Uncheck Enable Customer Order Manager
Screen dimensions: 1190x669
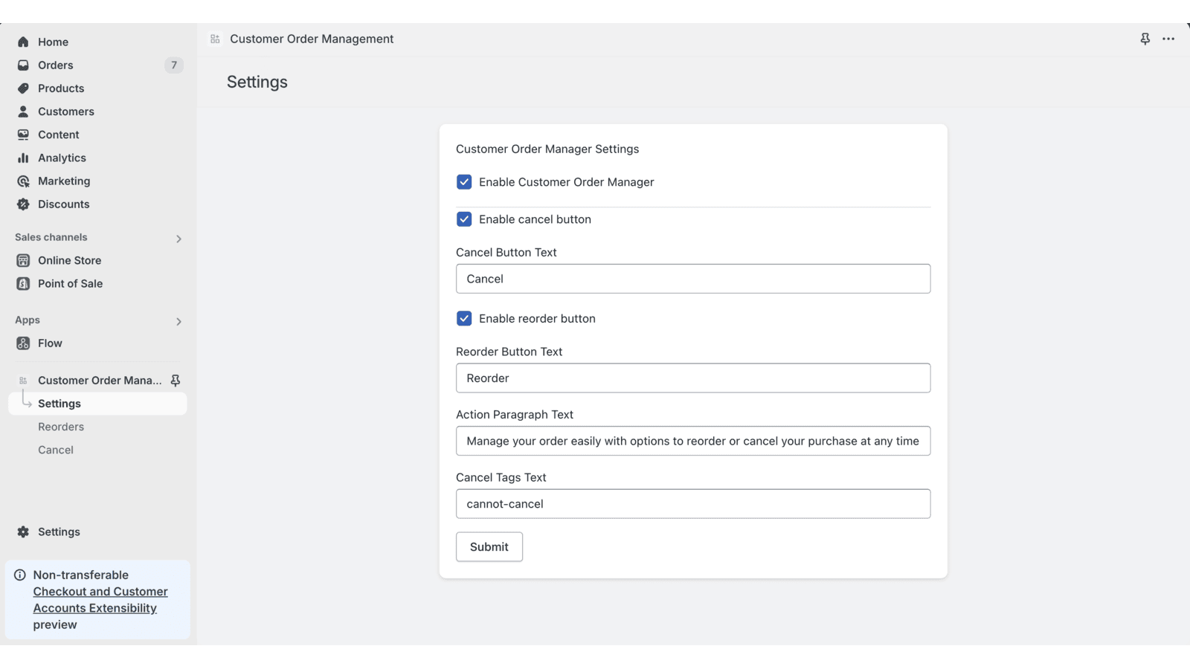pos(464,181)
